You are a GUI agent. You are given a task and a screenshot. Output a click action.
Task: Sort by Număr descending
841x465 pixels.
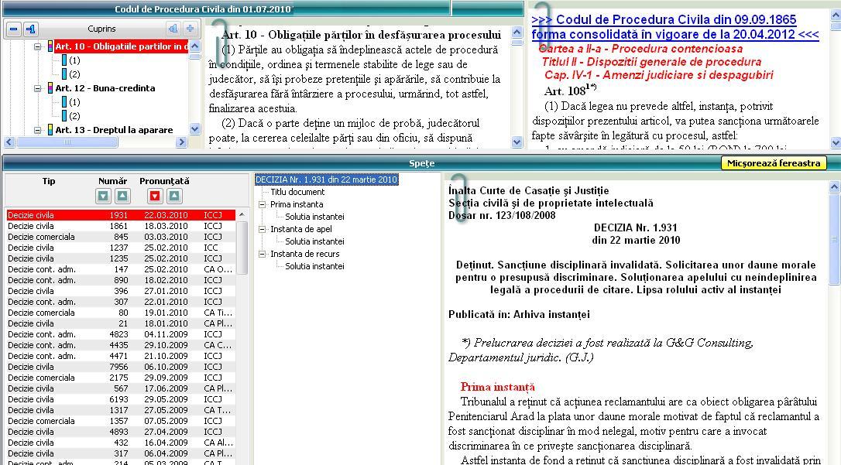103,196
